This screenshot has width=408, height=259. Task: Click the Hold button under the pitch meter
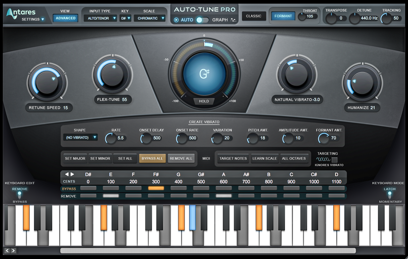point(204,101)
